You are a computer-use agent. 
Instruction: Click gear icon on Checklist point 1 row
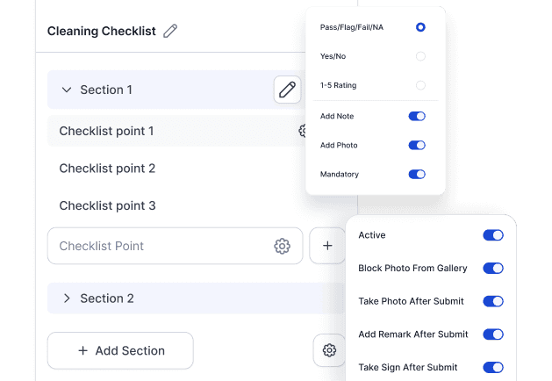(302, 131)
